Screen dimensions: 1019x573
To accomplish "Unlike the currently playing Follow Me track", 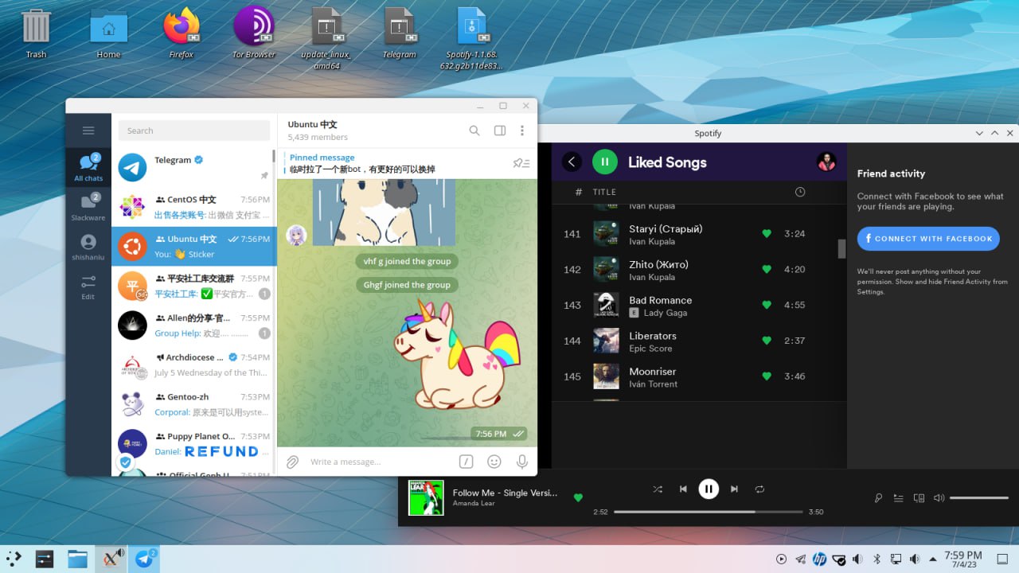I will 578,497.
